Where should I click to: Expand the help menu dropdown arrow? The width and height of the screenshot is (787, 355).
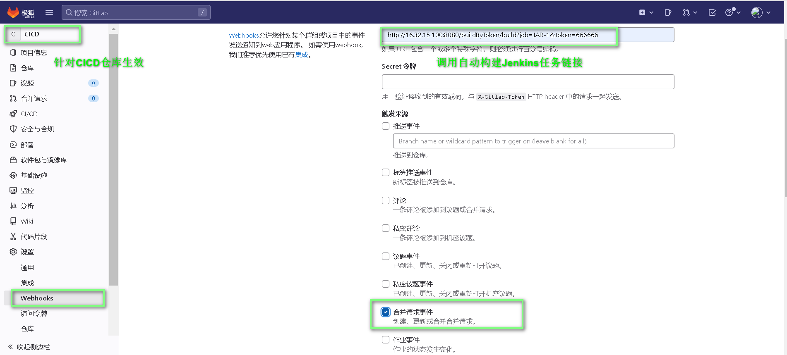(x=739, y=13)
